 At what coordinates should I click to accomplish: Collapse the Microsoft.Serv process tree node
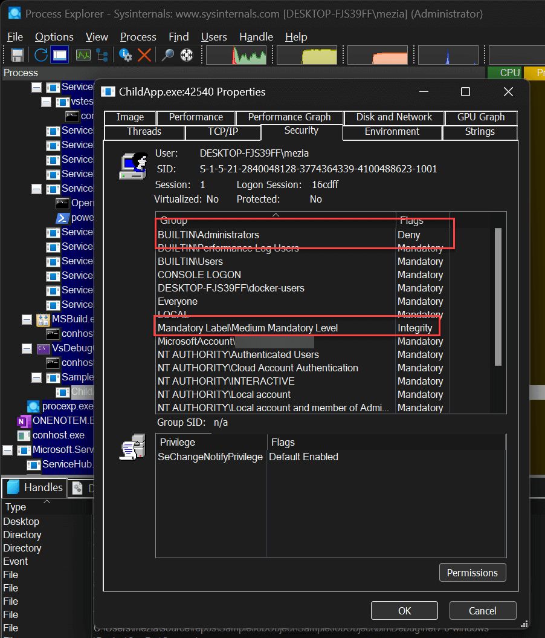click(x=7, y=450)
